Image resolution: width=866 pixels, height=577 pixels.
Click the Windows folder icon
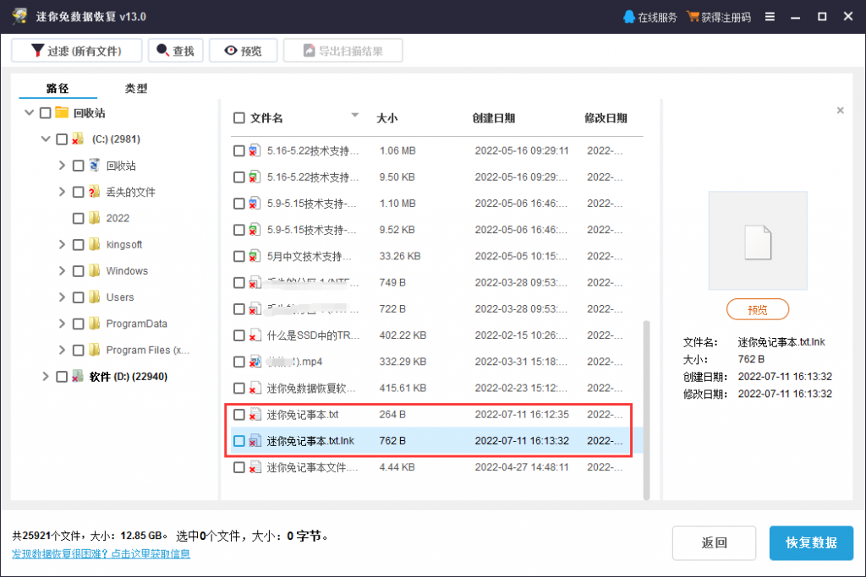coord(95,271)
